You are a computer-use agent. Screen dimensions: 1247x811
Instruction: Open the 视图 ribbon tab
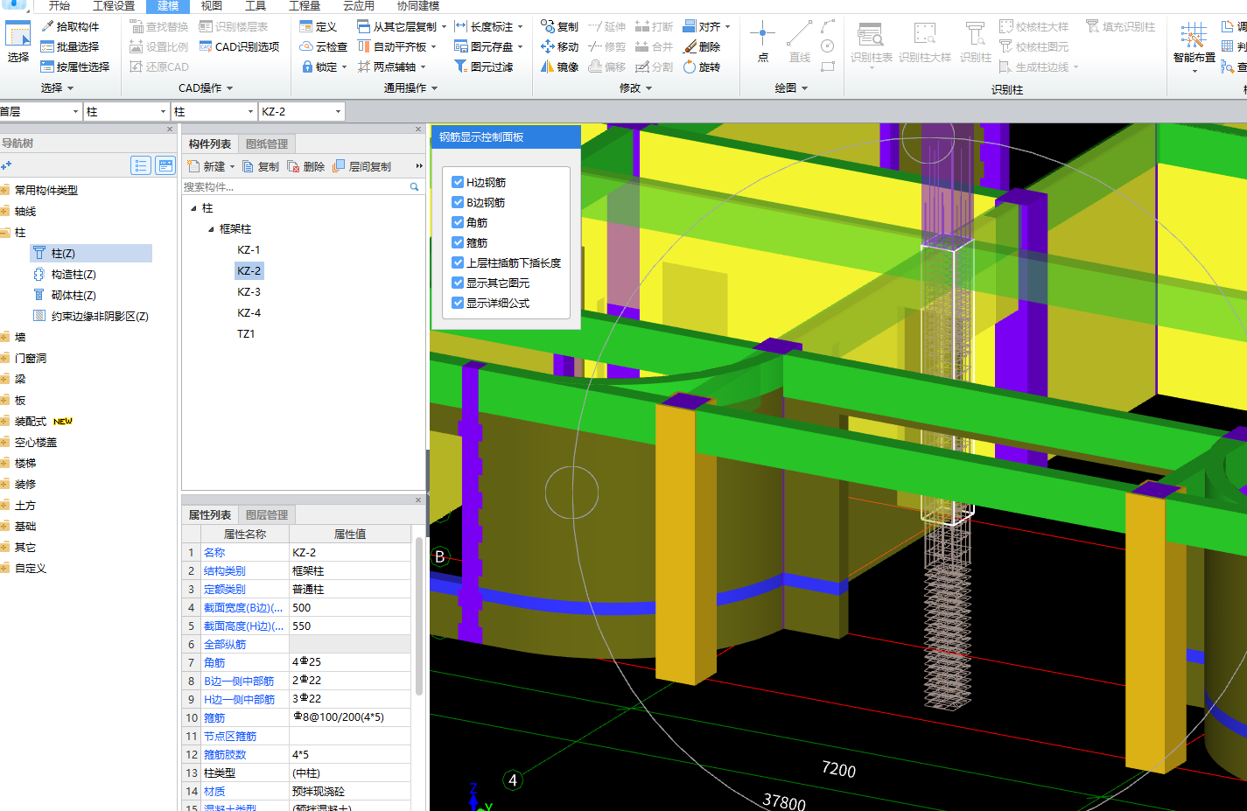click(212, 6)
